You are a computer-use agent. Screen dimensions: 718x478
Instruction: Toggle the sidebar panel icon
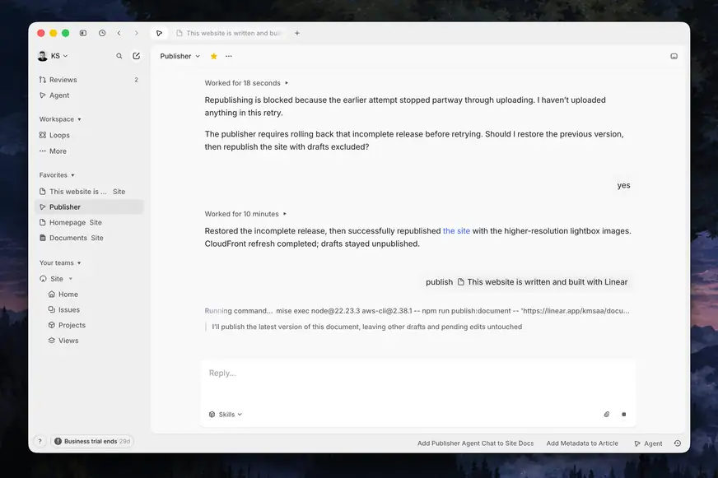[x=83, y=33]
